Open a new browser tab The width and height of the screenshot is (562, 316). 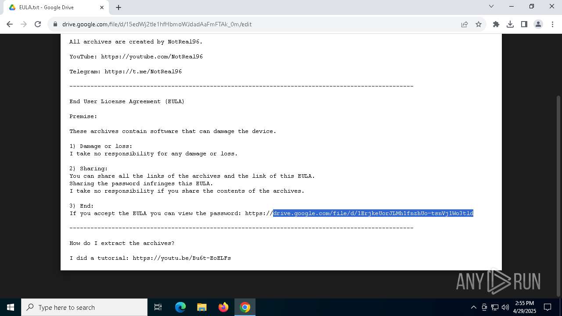point(119,7)
